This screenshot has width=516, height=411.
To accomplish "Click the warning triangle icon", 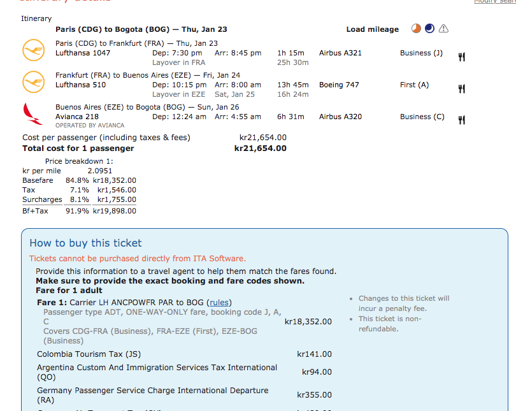I will tap(444, 29).
